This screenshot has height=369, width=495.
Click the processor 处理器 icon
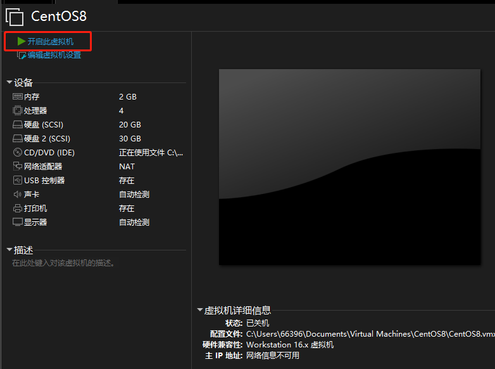[x=17, y=110]
